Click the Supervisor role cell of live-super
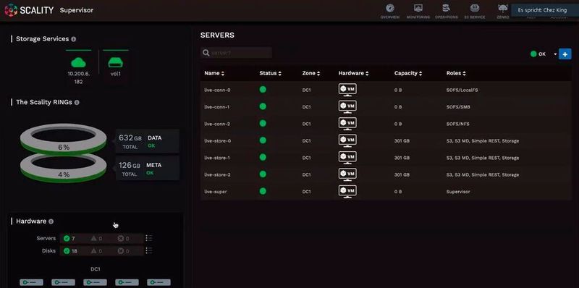This screenshot has width=579, height=288. pyautogui.click(x=458, y=192)
